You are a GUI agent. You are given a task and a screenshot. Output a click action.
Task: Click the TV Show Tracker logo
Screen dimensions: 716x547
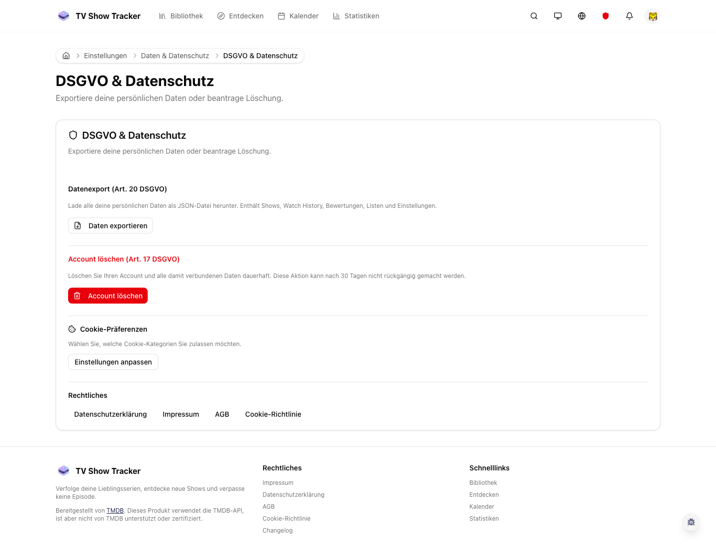[x=98, y=16]
